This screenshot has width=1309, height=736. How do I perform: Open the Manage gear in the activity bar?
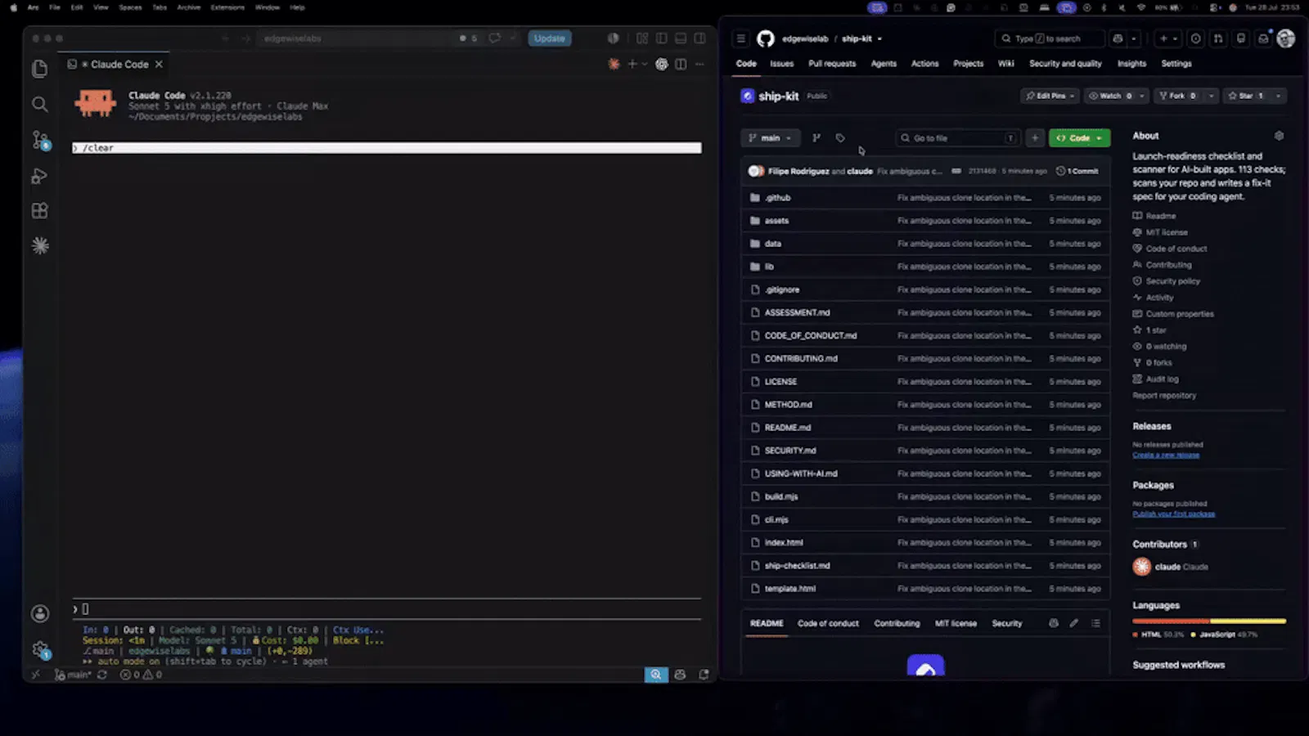click(x=39, y=649)
